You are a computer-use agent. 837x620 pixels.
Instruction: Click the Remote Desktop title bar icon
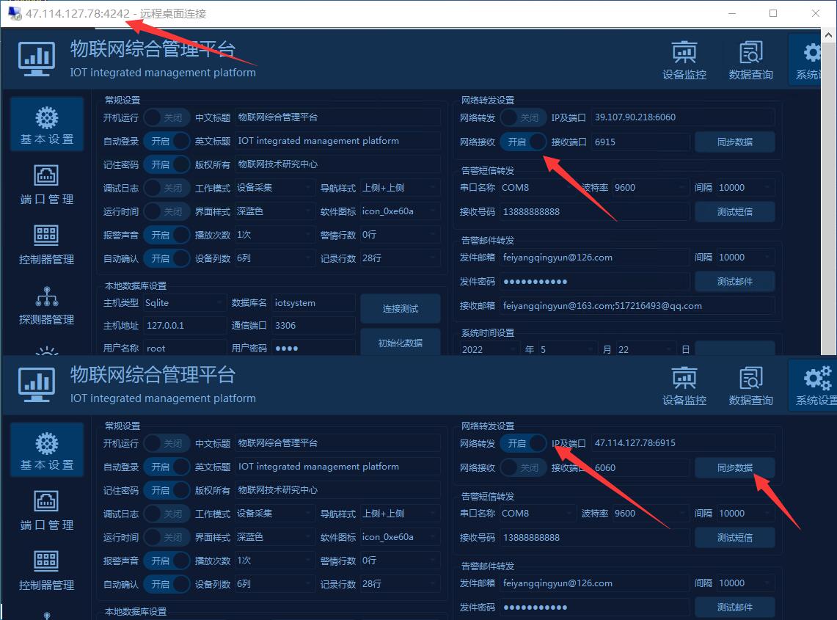click(x=14, y=13)
